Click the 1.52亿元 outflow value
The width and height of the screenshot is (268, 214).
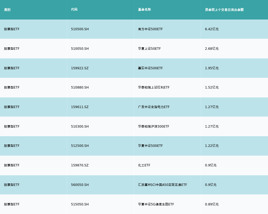coord(212,87)
